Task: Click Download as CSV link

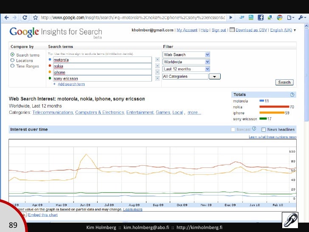Action: coord(250,30)
